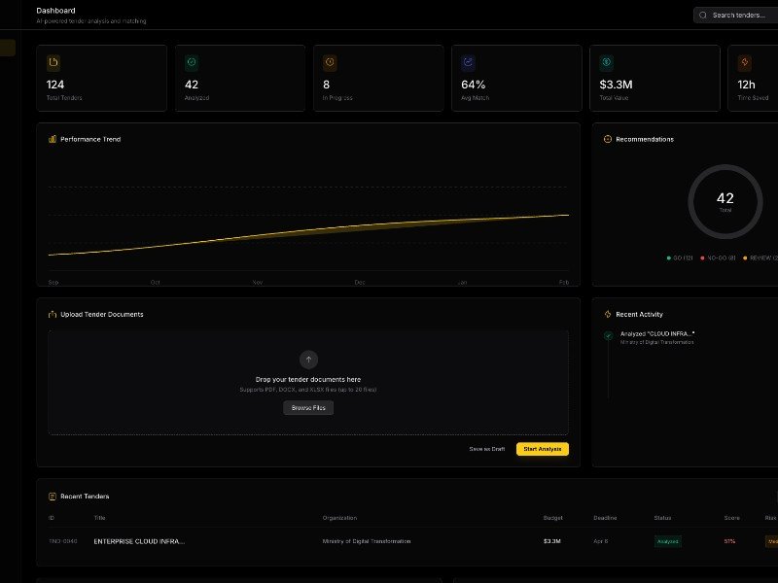Click the Budget column header to sort
This screenshot has height=583, width=778.
(551, 518)
